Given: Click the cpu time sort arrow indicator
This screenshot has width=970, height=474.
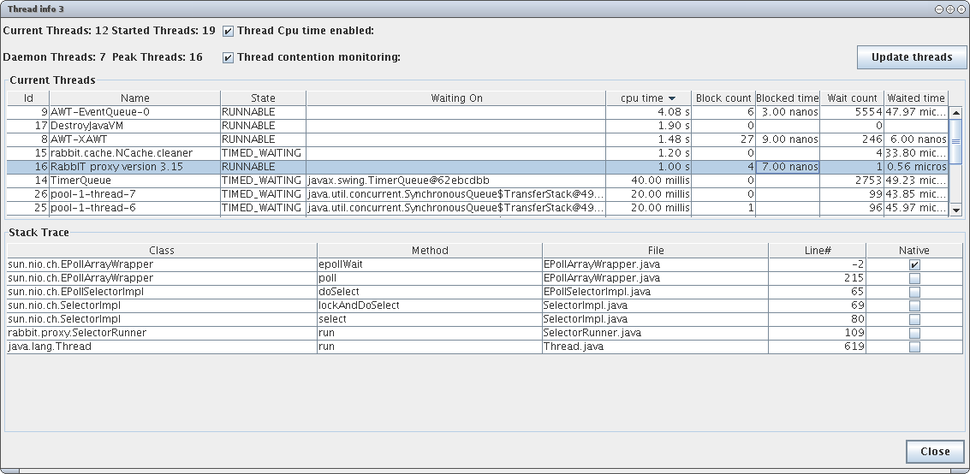Looking at the screenshot, I should (x=672, y=98).
